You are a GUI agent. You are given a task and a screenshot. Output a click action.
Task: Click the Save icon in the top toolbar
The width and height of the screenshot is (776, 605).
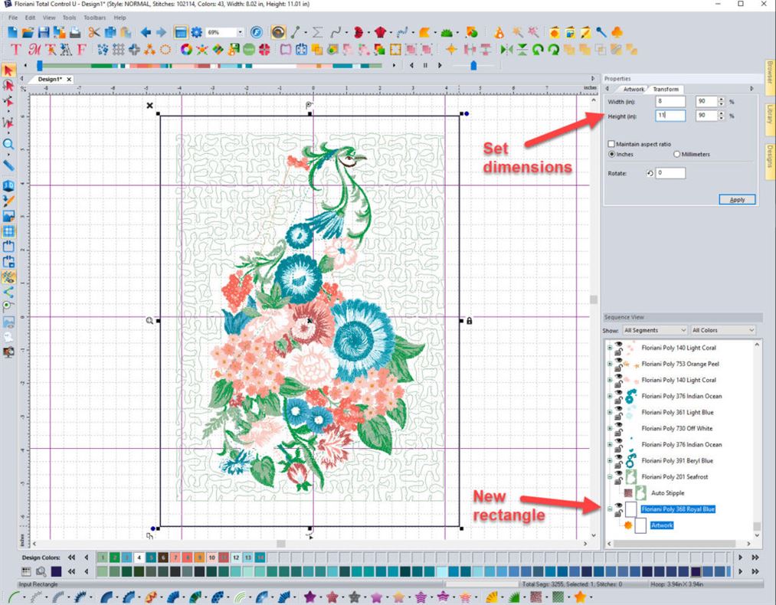[x=44, y=32]
